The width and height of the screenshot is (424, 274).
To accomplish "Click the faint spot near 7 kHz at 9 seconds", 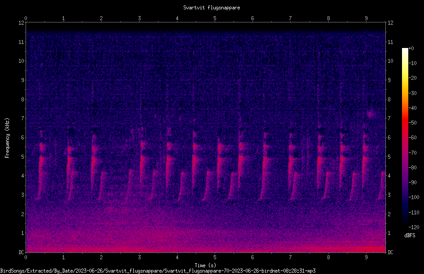I will (x=371, y=114).
